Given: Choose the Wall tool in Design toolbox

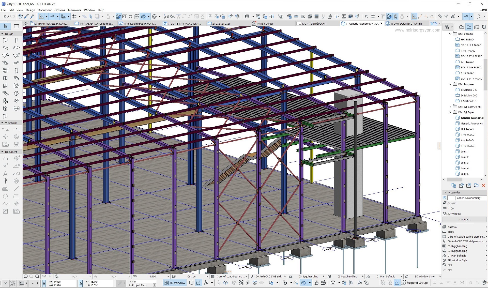Looking at the screenshot, I should [5, 40].
